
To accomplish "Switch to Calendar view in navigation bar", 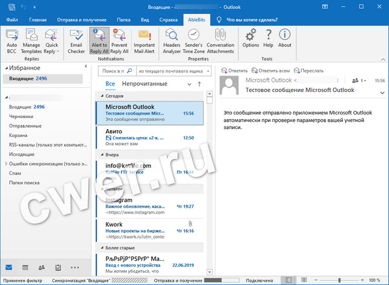I will click(25, 267).
